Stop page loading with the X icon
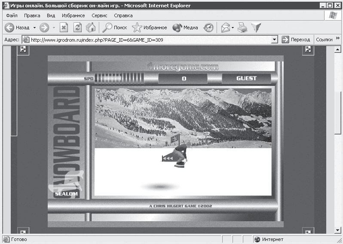Image resolution: width=343 pixels, height=244 pixels. coord(64,27)
